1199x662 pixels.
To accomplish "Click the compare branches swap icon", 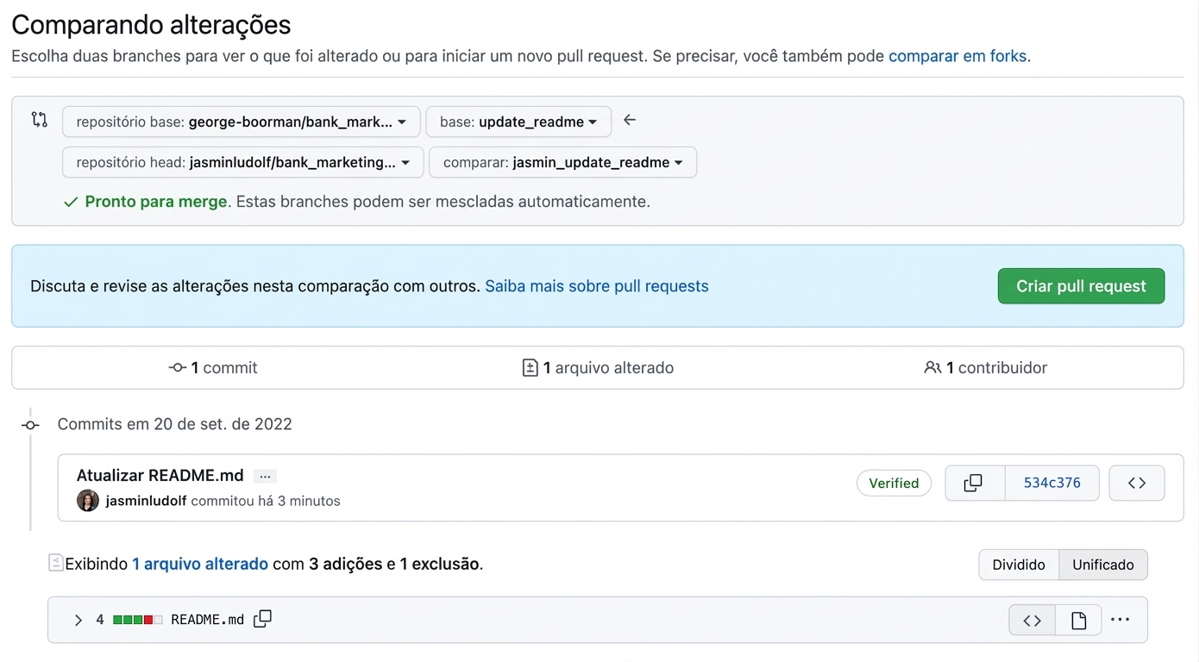I will (40, 120).
